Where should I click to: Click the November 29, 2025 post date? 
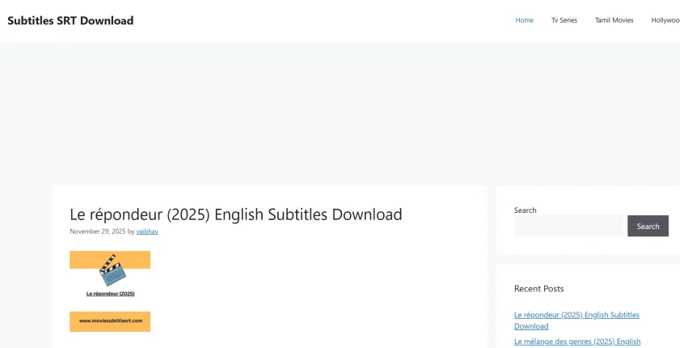click(x=97, y=231)
